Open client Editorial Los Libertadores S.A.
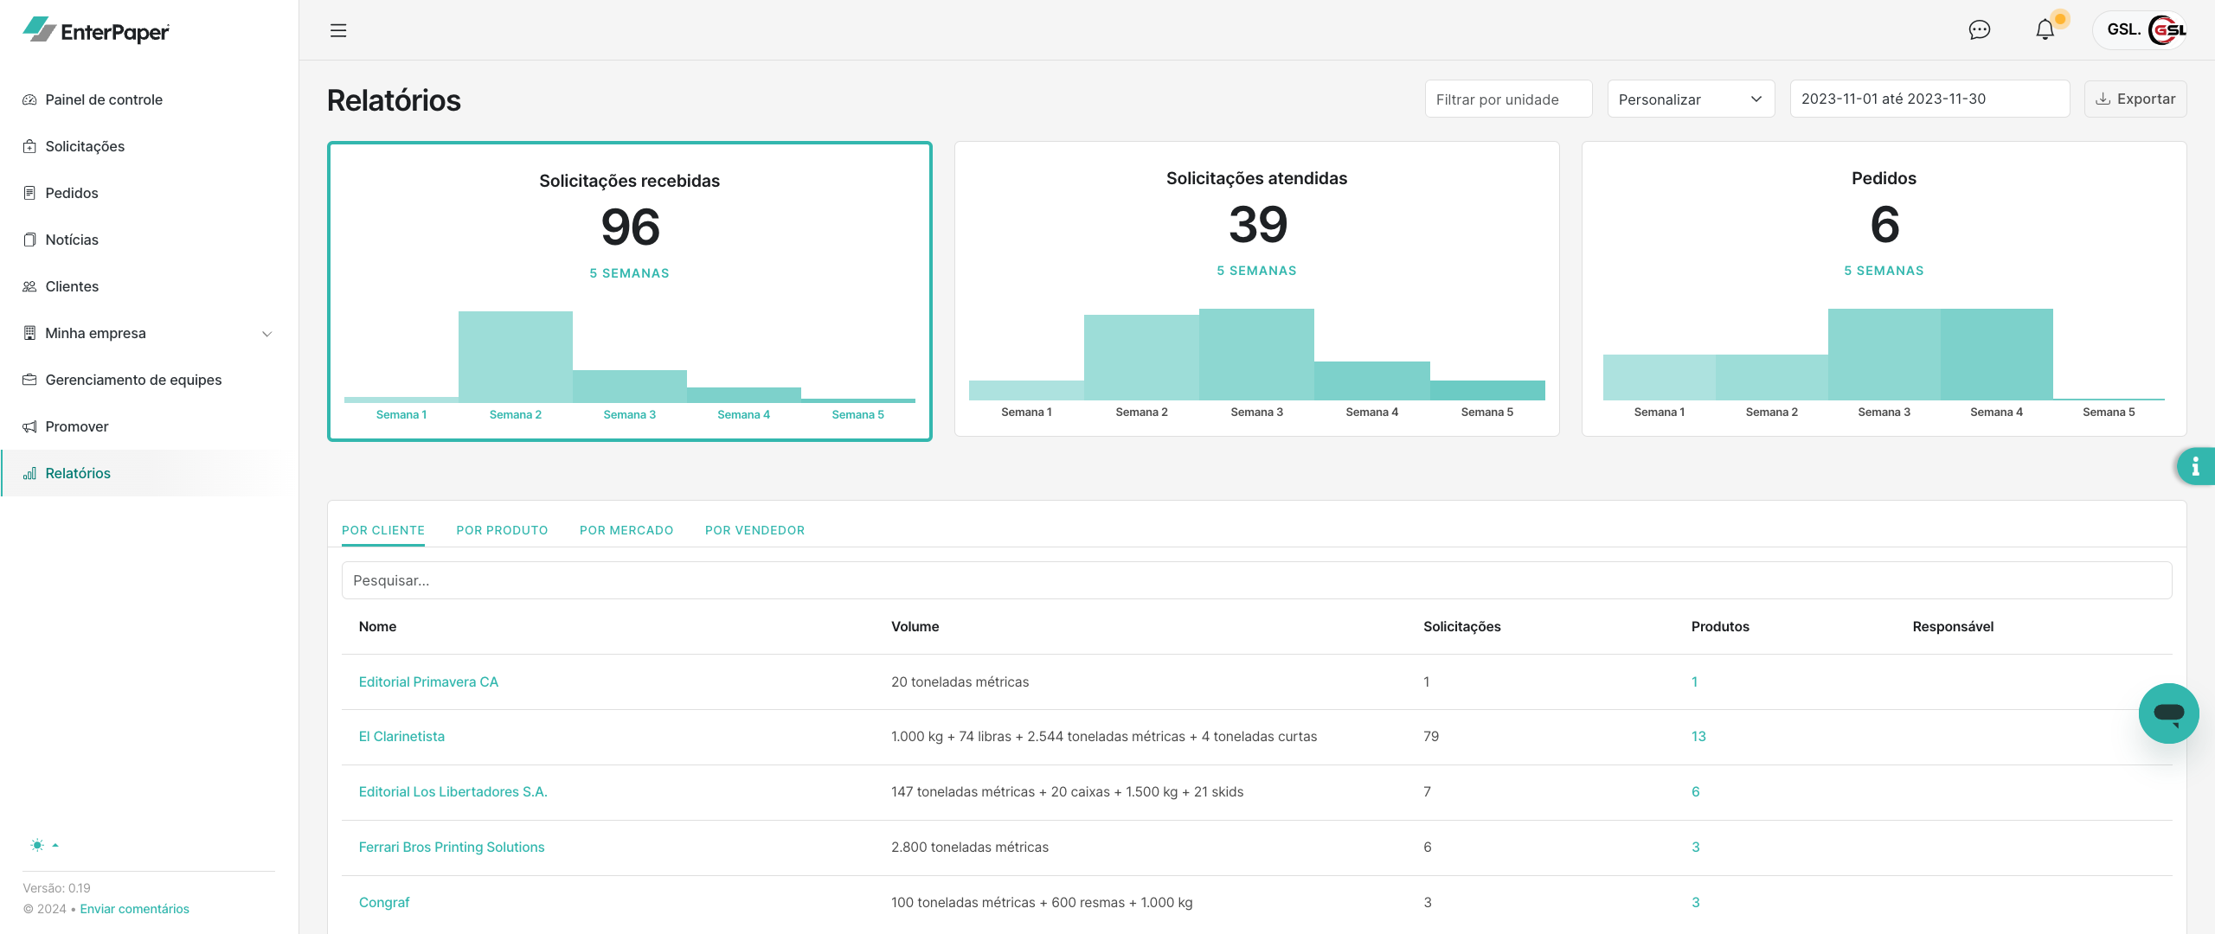Viewport: 2215px width, 934px height. (453, 791)
